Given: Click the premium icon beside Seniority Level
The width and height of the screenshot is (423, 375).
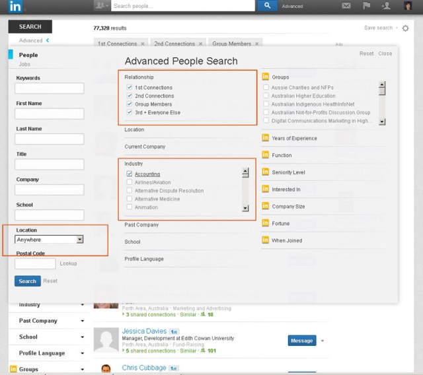Looking at the screenshot, I should [266, 172].
